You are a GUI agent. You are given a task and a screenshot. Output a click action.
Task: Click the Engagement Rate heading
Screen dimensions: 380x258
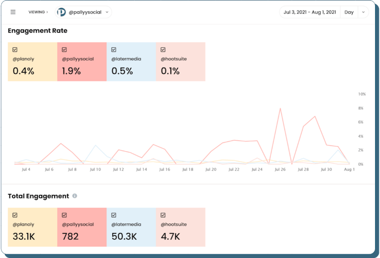tap(37, 31)
